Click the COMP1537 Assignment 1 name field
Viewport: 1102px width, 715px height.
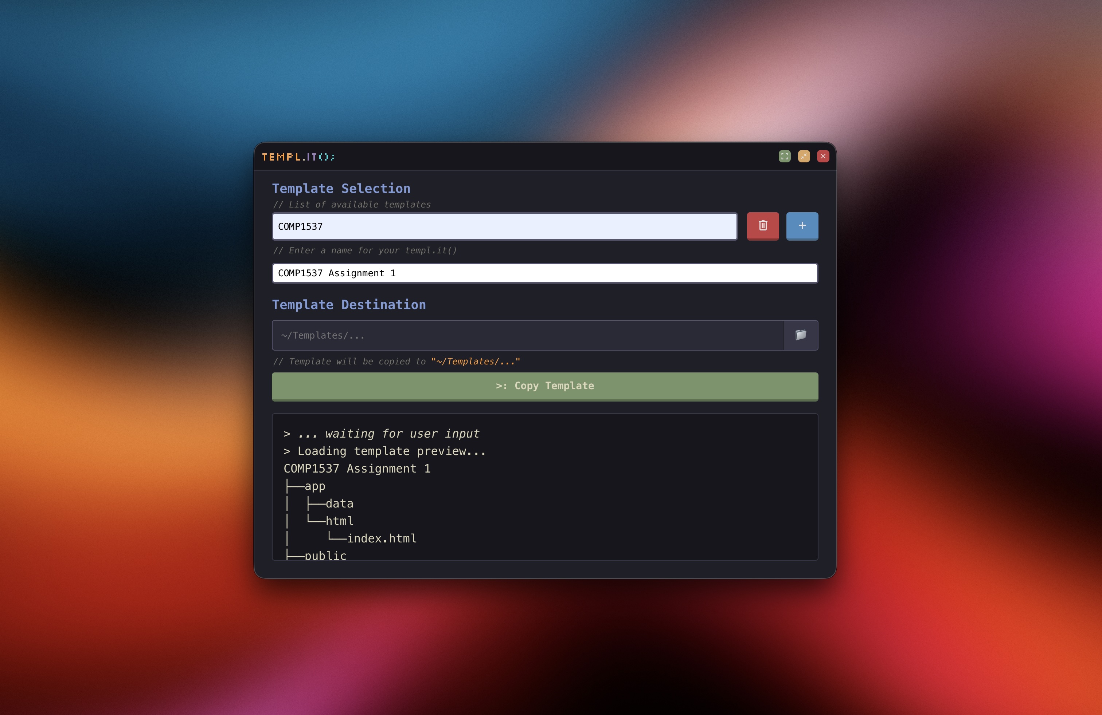[x=544, y=273]
